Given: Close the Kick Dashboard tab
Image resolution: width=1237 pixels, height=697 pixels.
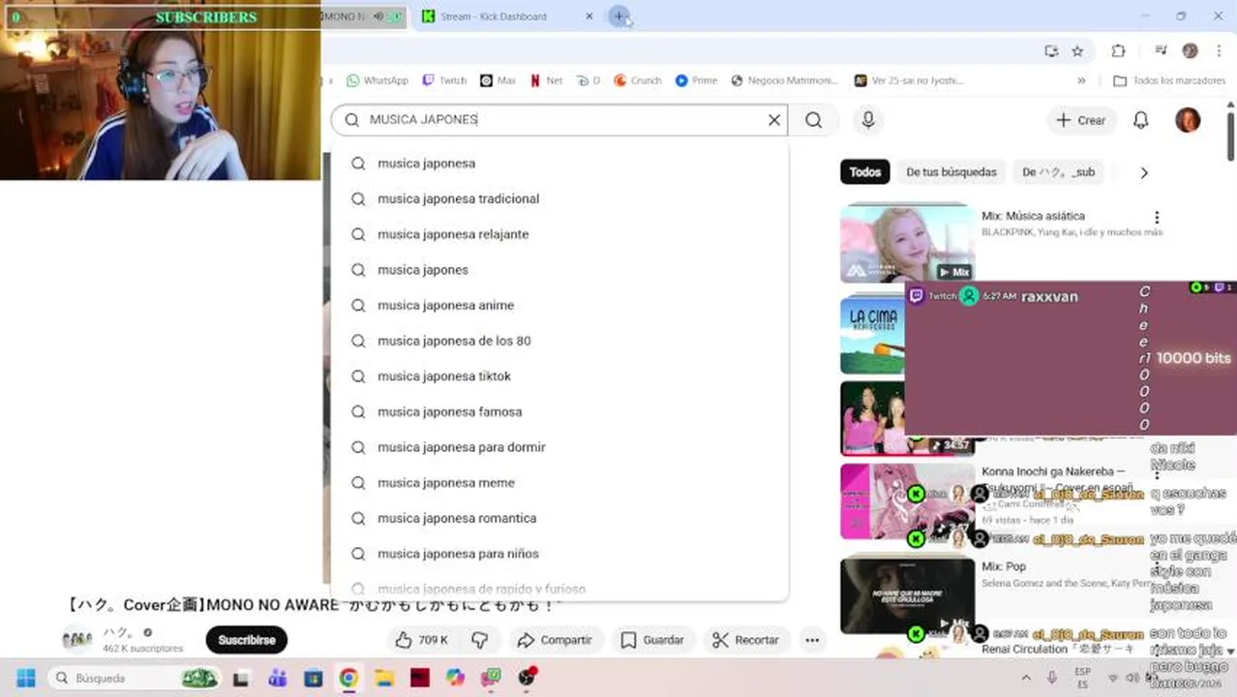Looking at the screenshot, I should [589, 16].
